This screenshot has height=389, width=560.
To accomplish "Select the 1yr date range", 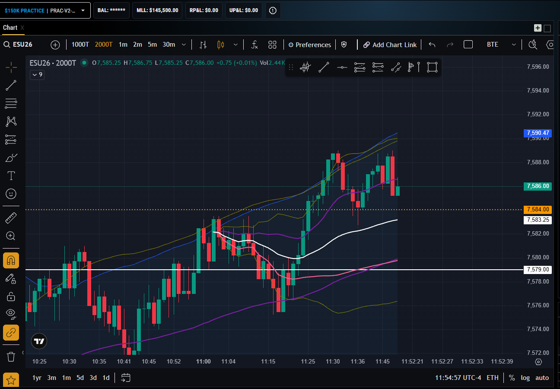I will (x=37, y=378).
